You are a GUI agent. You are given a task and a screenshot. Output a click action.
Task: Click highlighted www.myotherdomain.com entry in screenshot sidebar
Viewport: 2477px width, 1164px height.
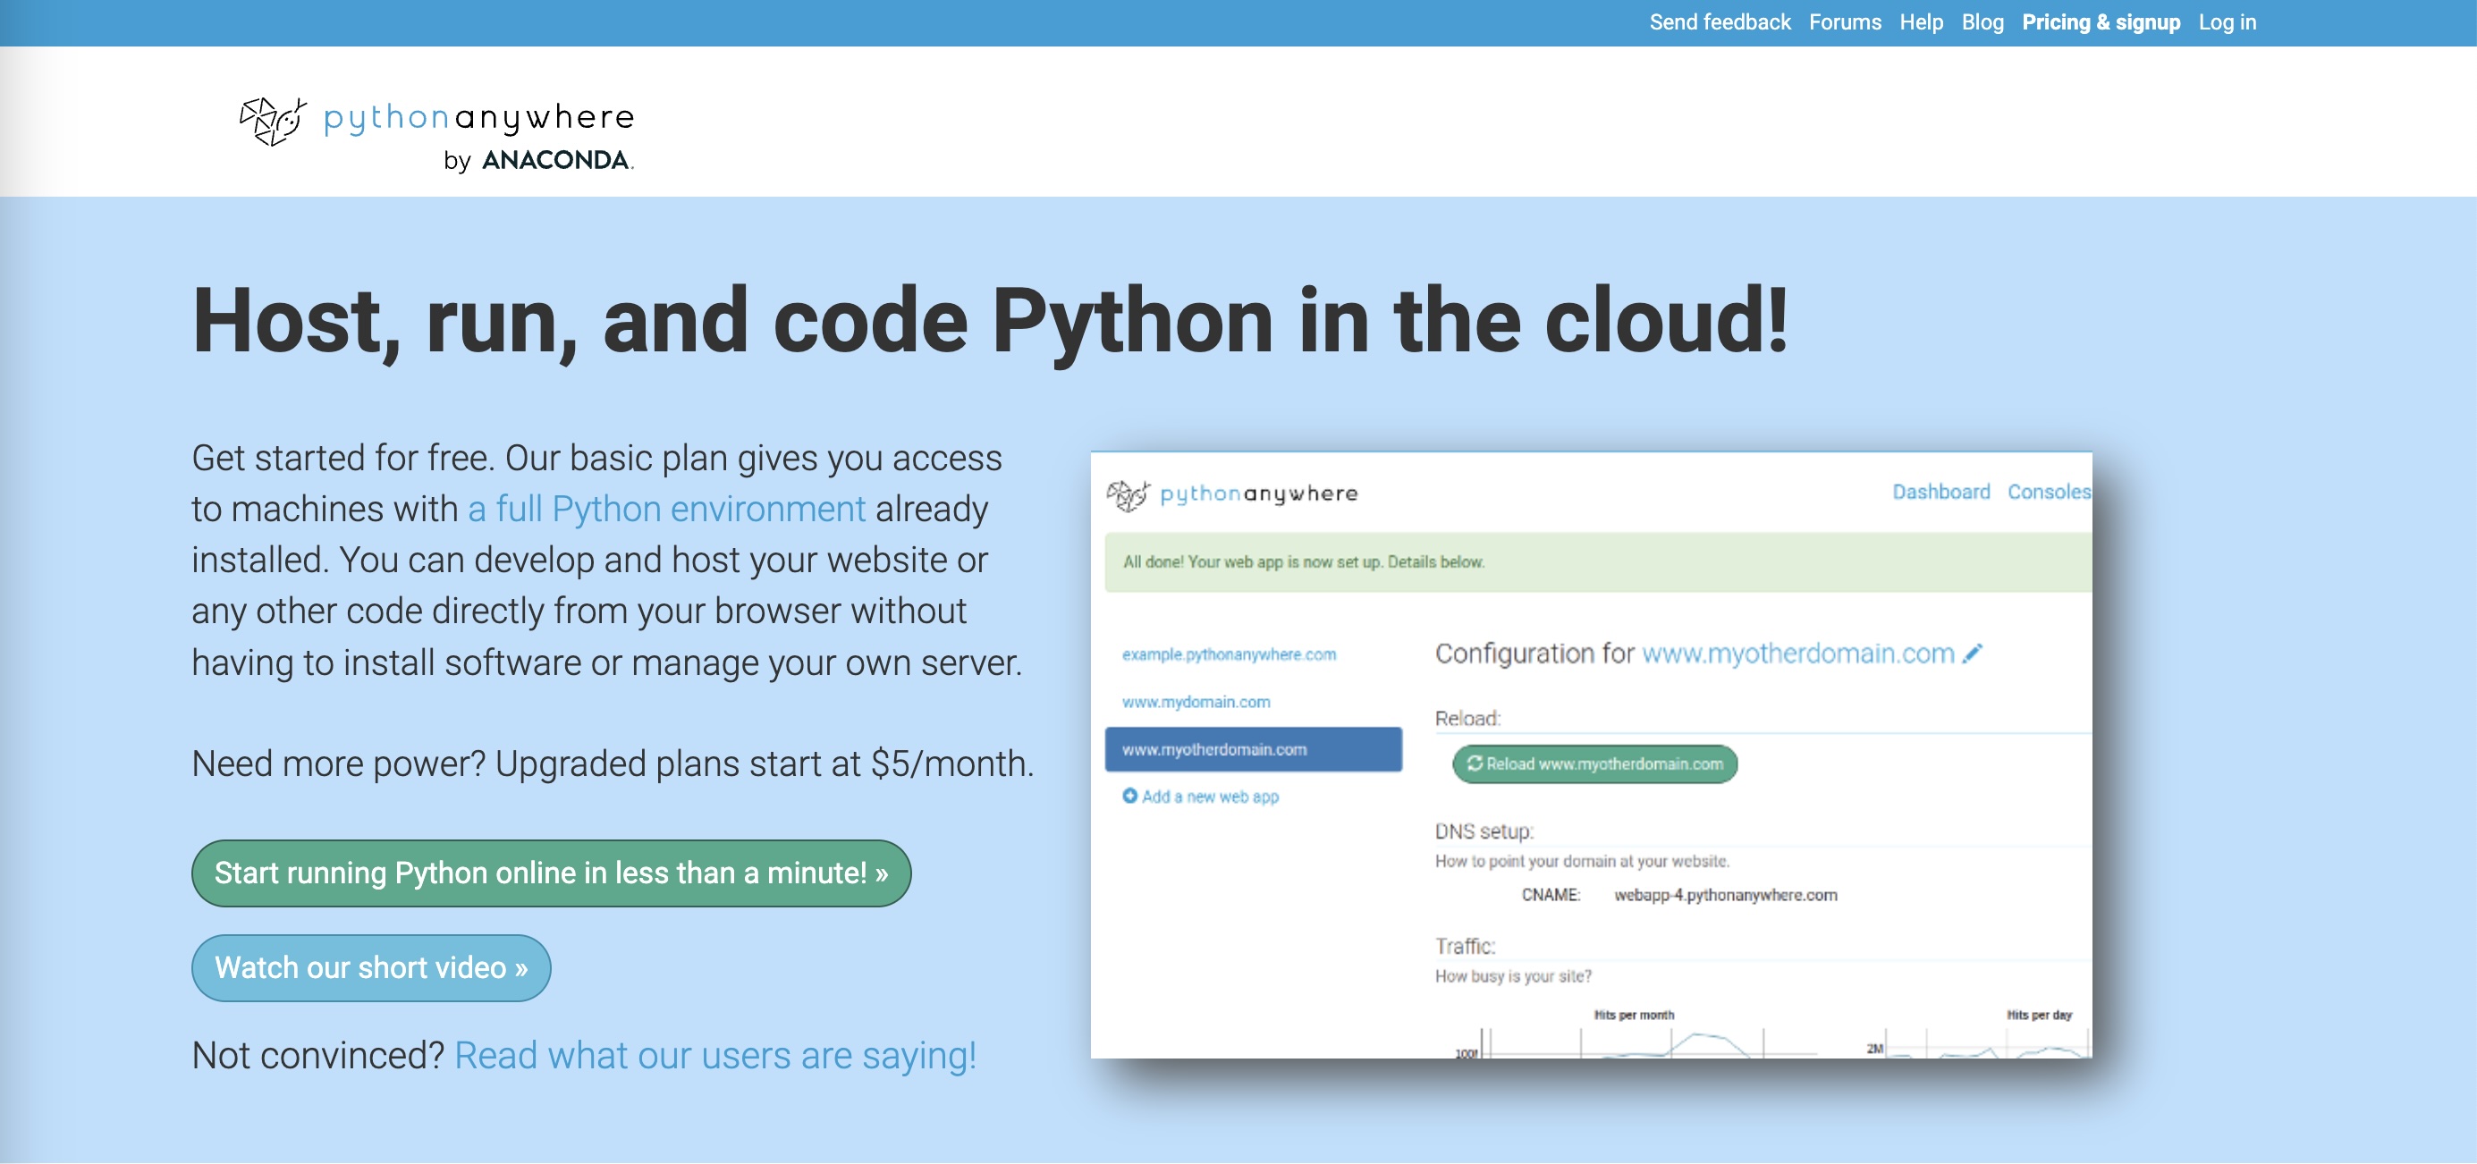click(x=1253, y=749)
